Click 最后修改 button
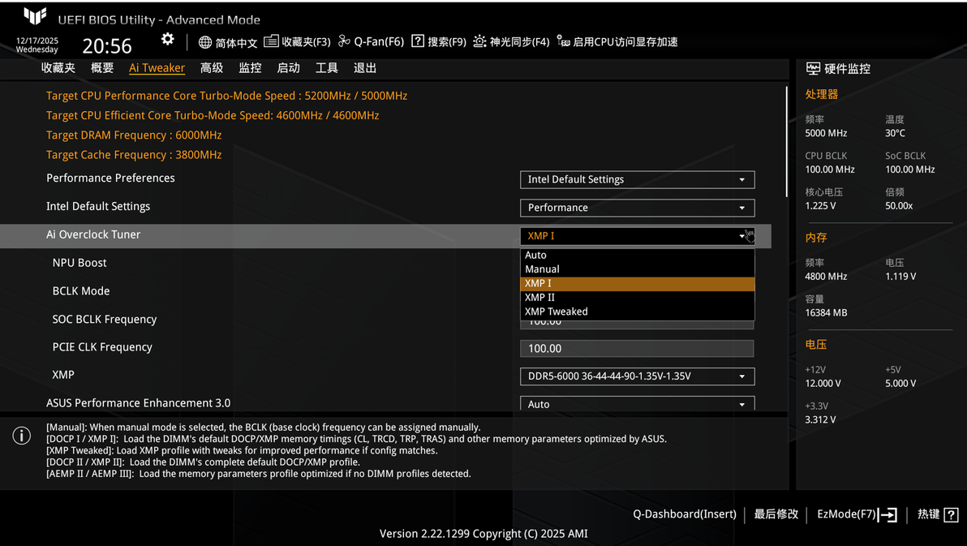The width and height of the screenshot is (967, 546). click(776, 514)
